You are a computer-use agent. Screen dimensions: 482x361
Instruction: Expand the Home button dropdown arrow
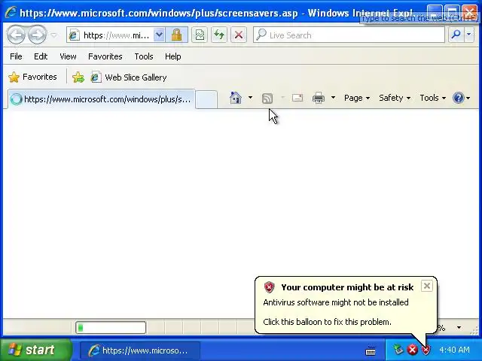[250, 98]
